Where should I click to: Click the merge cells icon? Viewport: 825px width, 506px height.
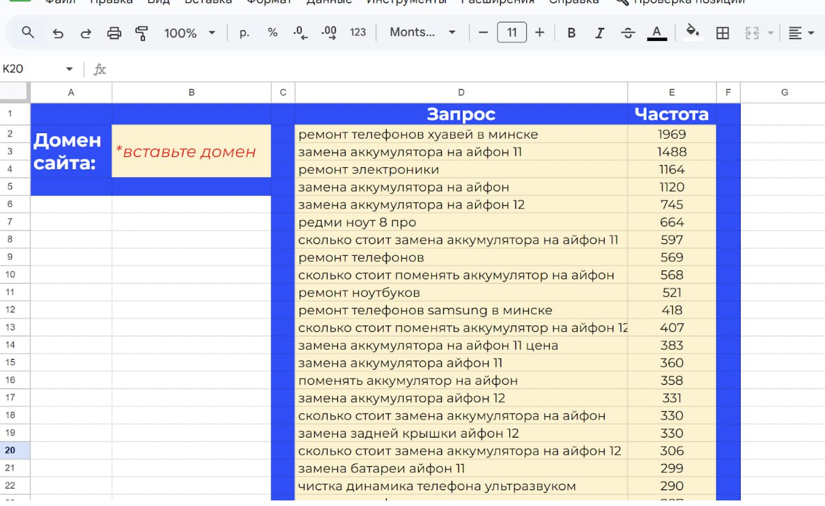point(752,33)
